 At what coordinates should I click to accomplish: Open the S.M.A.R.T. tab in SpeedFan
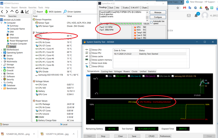(x=135, y=8)
